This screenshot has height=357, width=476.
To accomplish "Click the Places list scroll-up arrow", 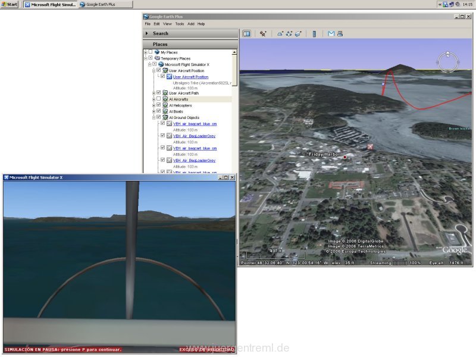I will [x=234, y=52].
